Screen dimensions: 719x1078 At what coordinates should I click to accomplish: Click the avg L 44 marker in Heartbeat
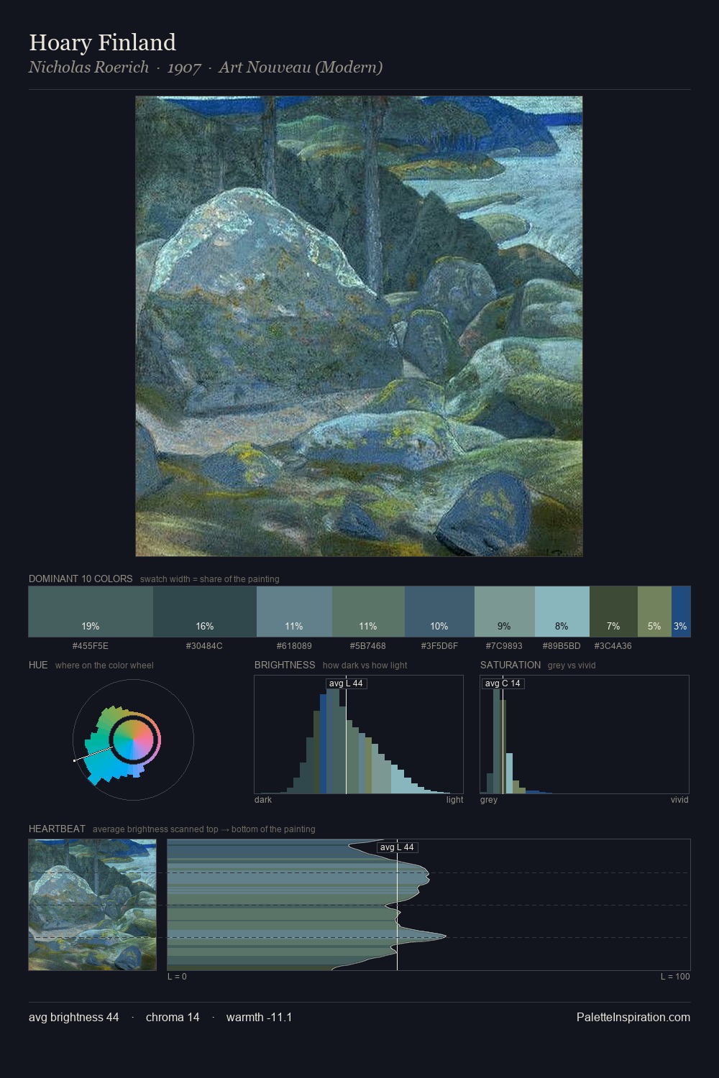click(x=397, y=847)
